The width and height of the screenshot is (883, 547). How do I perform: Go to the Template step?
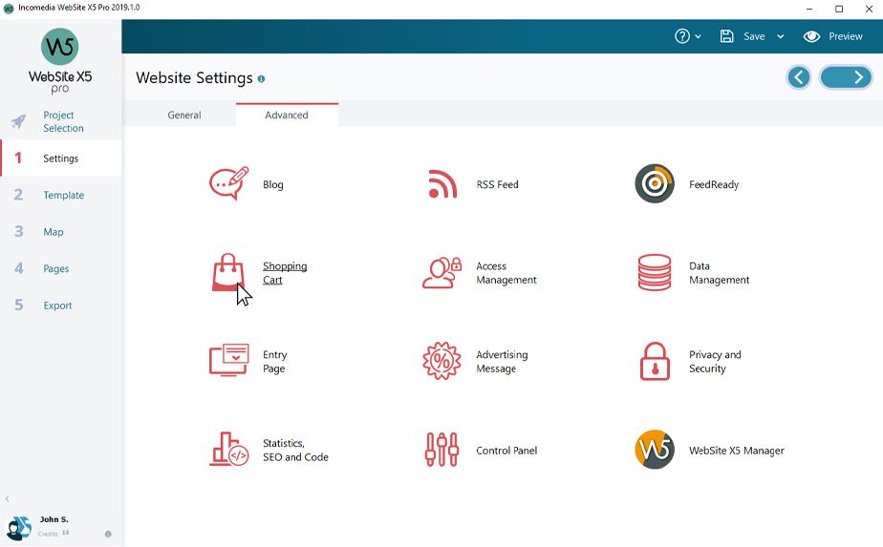(x=61, y=195)
